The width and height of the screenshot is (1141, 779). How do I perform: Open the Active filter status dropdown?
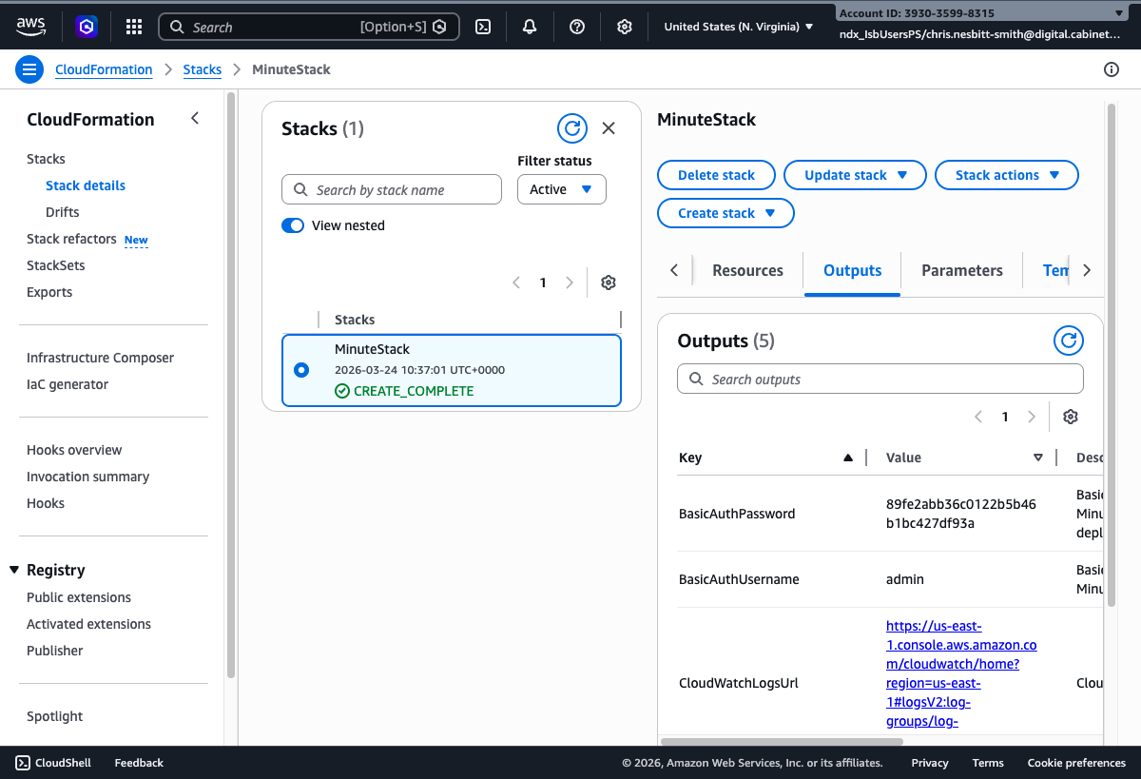pos(561,189)
